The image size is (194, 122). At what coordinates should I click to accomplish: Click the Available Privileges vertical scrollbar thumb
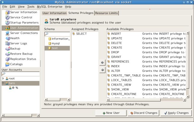click(188, 62)
